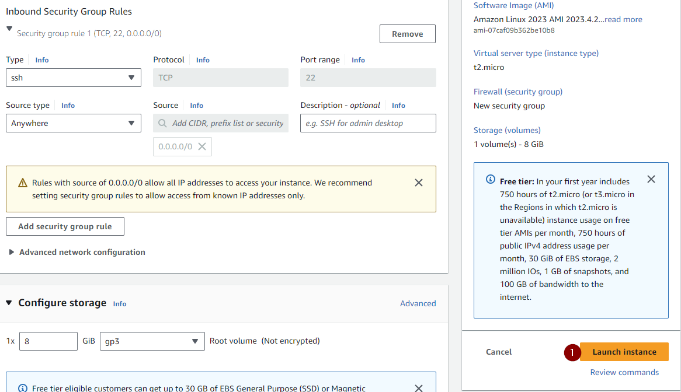Viewport: 681px width, 392px height.
Task: Open Info link for Configure storage
Action: click(x=119, y=304)
